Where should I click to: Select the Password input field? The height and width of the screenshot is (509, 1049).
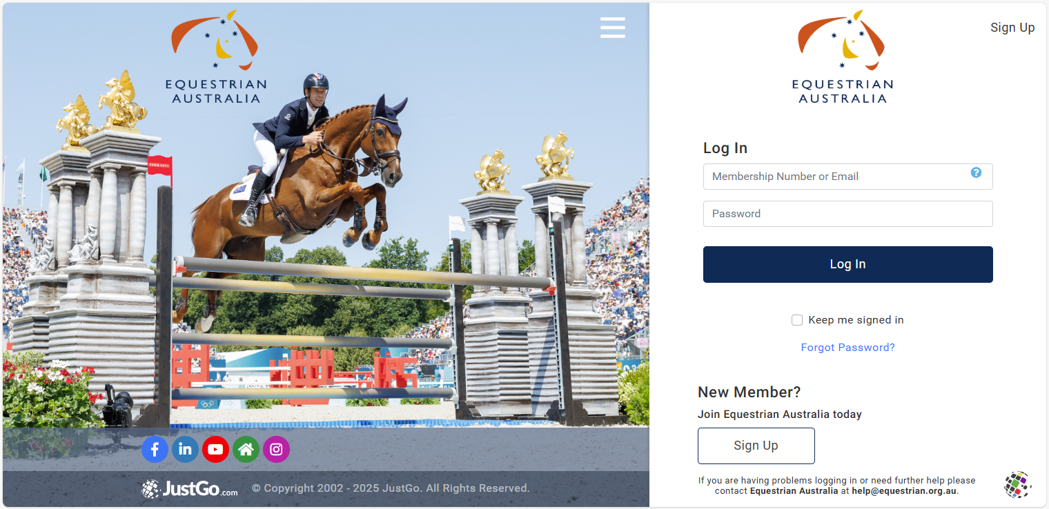pyautogui.click(x=847, y=214)
